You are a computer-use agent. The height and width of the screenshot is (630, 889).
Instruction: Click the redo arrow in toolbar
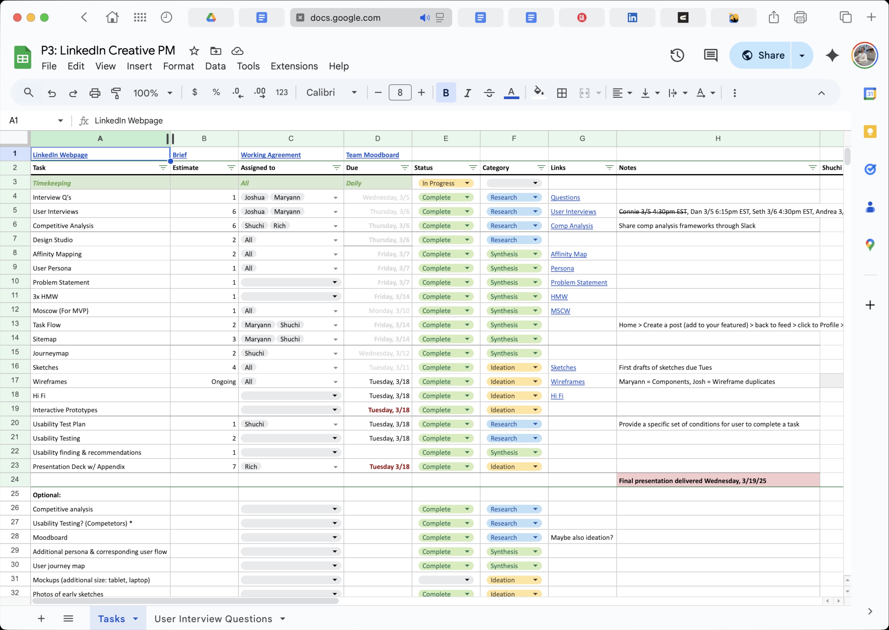(73, 93)
